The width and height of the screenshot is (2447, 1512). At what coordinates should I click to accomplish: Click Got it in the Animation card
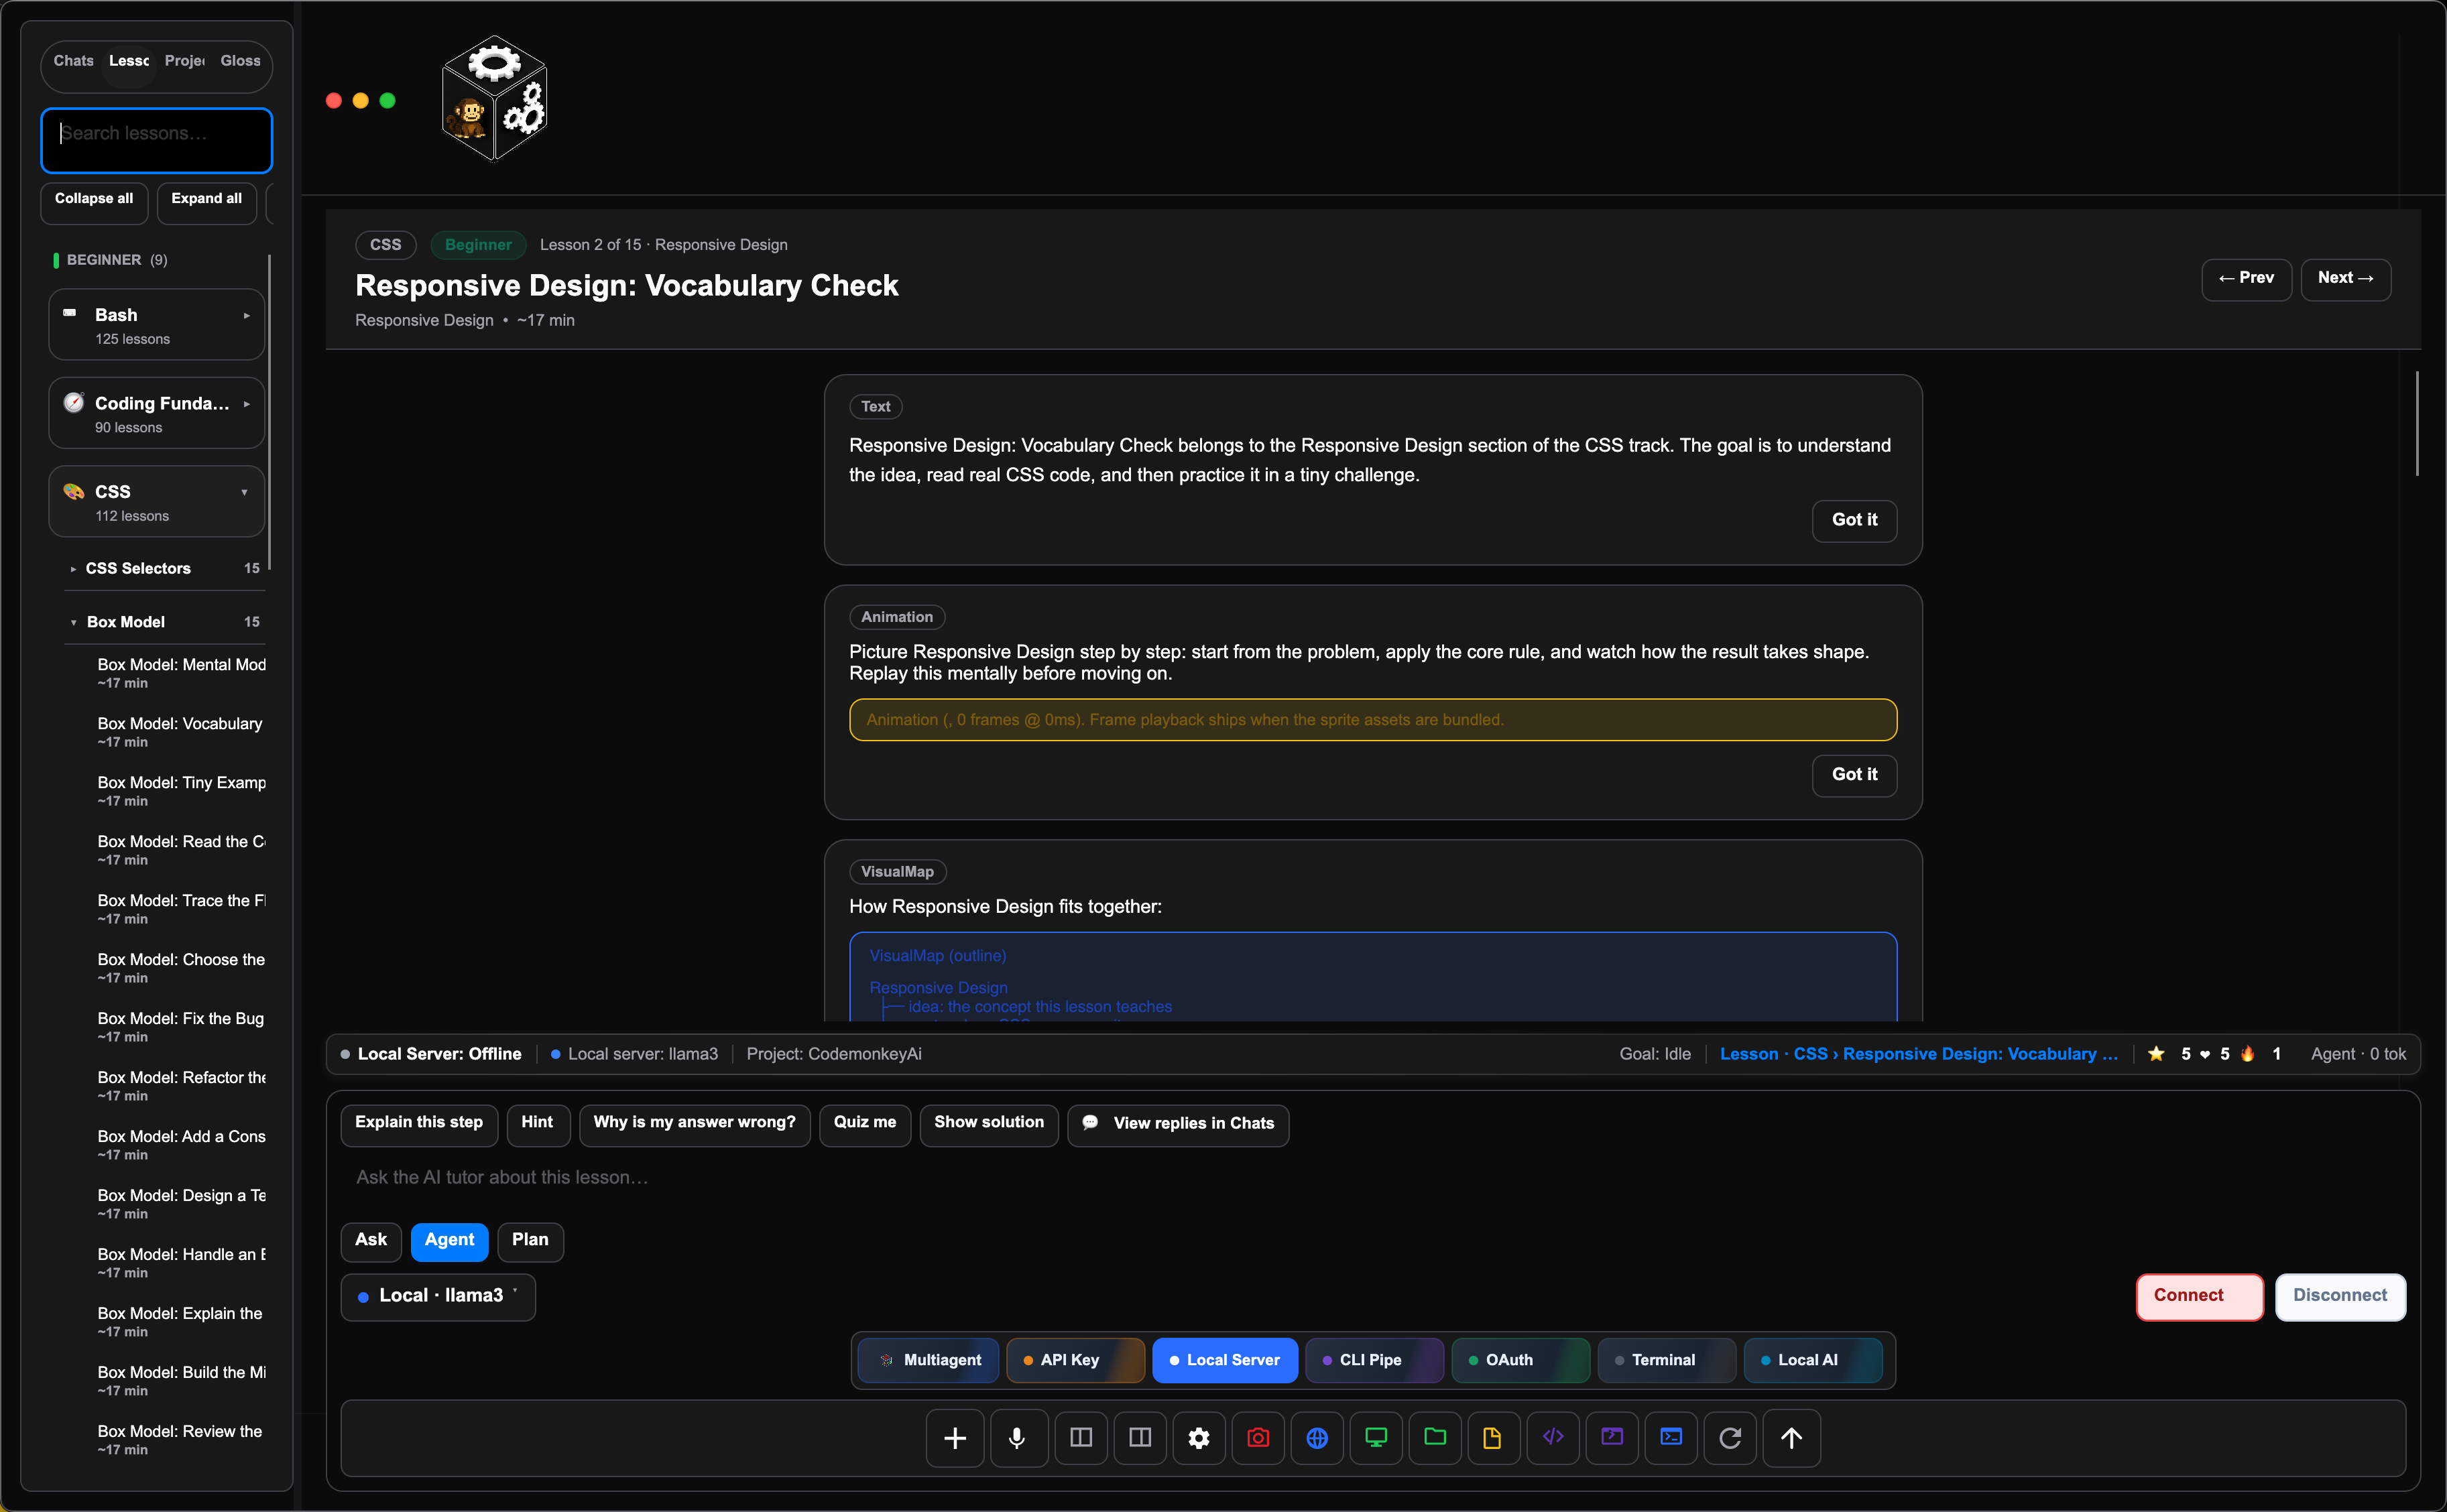[x=1854, y=775]
